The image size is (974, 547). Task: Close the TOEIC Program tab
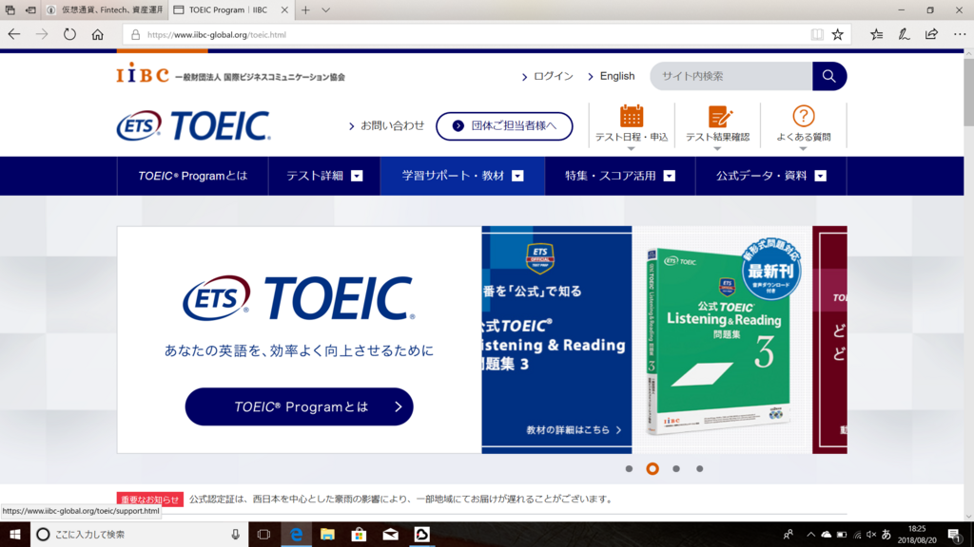tap(283, 9)
